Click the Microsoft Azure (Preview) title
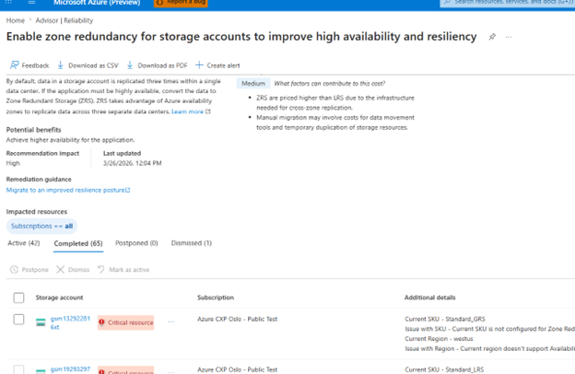Screen dimensions: 575x374 (97, 3)
